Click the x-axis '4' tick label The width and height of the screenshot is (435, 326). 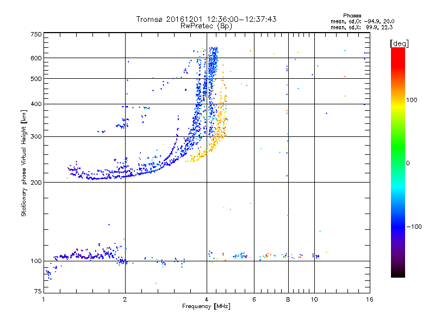tap(207, 299)
